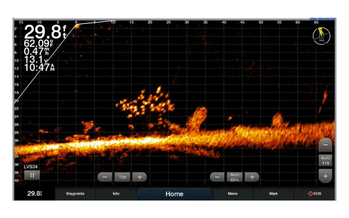Open the Waypoints tab

click(75, 194)
